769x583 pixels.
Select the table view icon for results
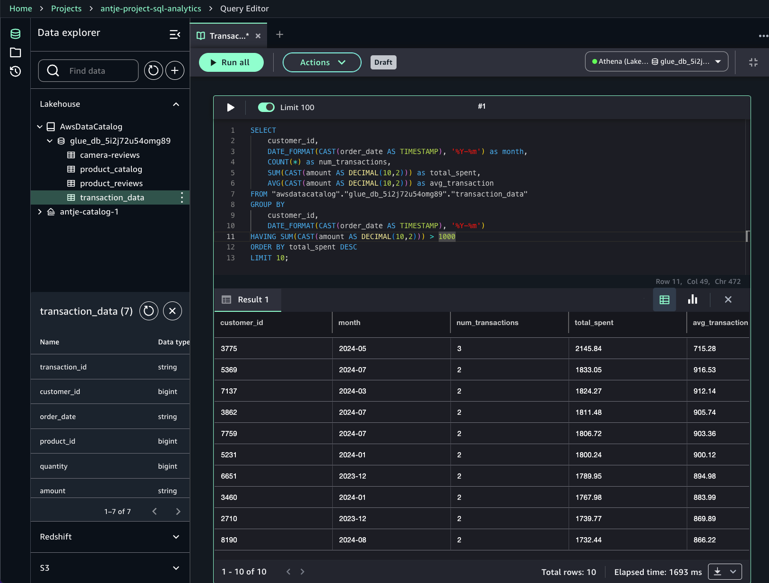(x=664, y=300)
